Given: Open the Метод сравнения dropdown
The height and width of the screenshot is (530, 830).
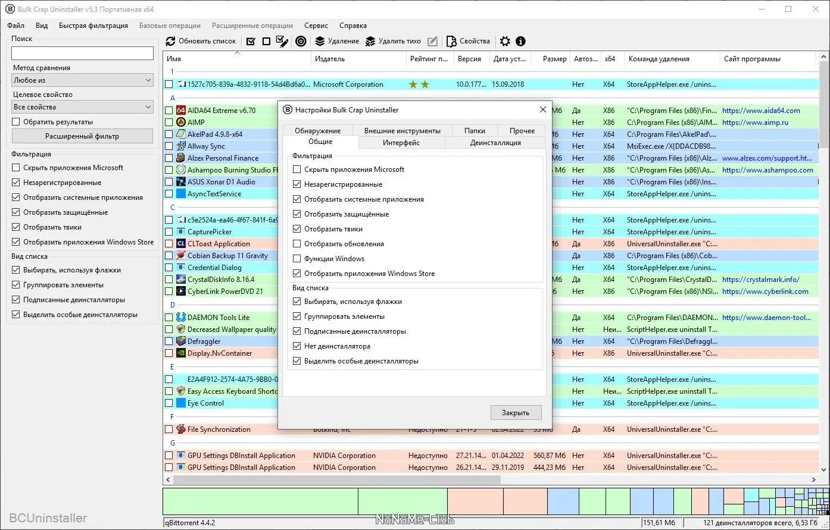Looking at the screenshot, I should [x=83, y=80].
